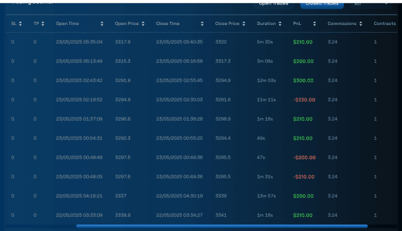Select open time 23/05/2025 05:13:49
Image resolution: width=402 pixels, height=231 pixels.
pos(79,61)
